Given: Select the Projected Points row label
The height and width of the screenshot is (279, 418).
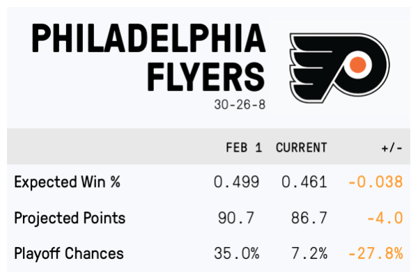Looking at the screenshot, I should pyautogui.click(x=70, y=218).
